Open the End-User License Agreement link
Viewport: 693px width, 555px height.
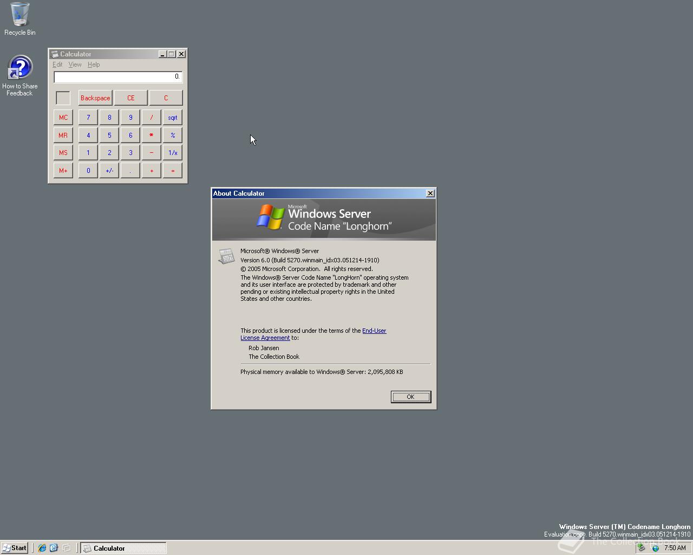click(x=374, y=331)
